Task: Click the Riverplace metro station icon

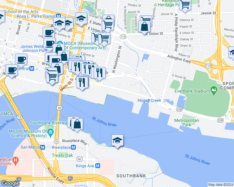Action: click(x=73, y=147)
